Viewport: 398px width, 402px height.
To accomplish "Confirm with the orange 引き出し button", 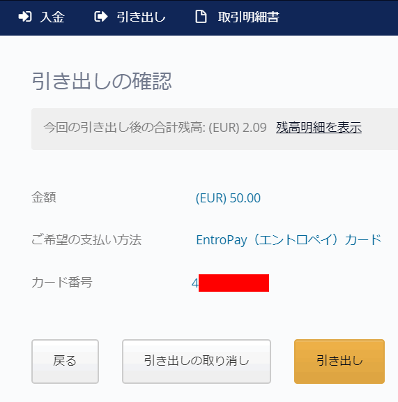I will tap(339, 362).
